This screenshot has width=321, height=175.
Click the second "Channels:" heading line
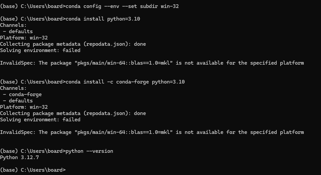tap(13, 88)
